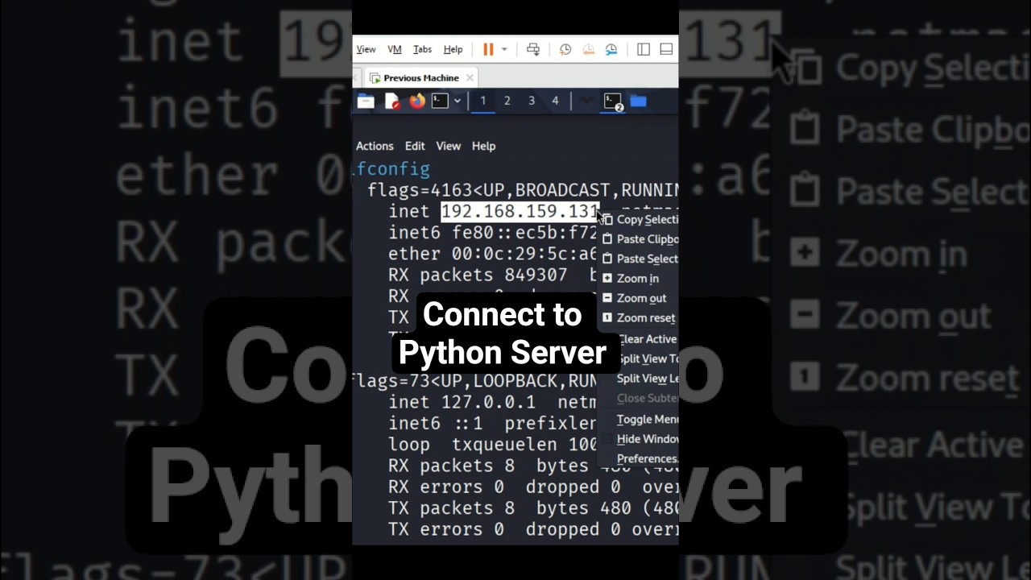Open the VMware Tabs menu

[422, 49]
